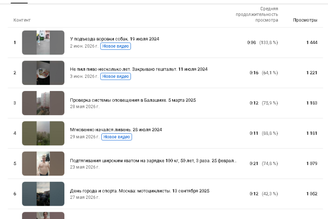
Task: Select views value "1 444"
Action: [x=312, y=43]
